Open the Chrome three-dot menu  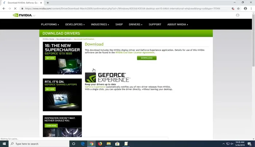click(x=251, y=8)
